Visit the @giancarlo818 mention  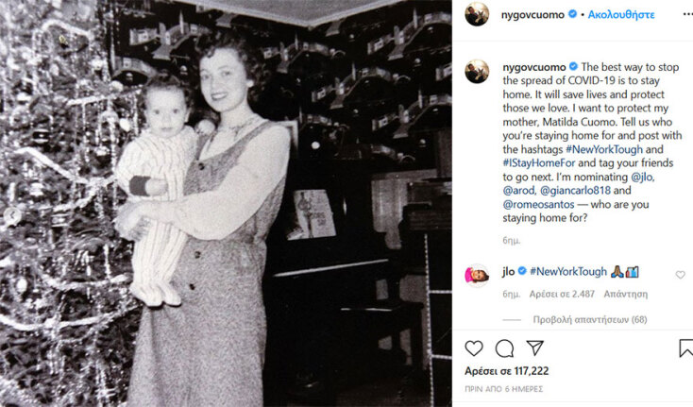575,191
